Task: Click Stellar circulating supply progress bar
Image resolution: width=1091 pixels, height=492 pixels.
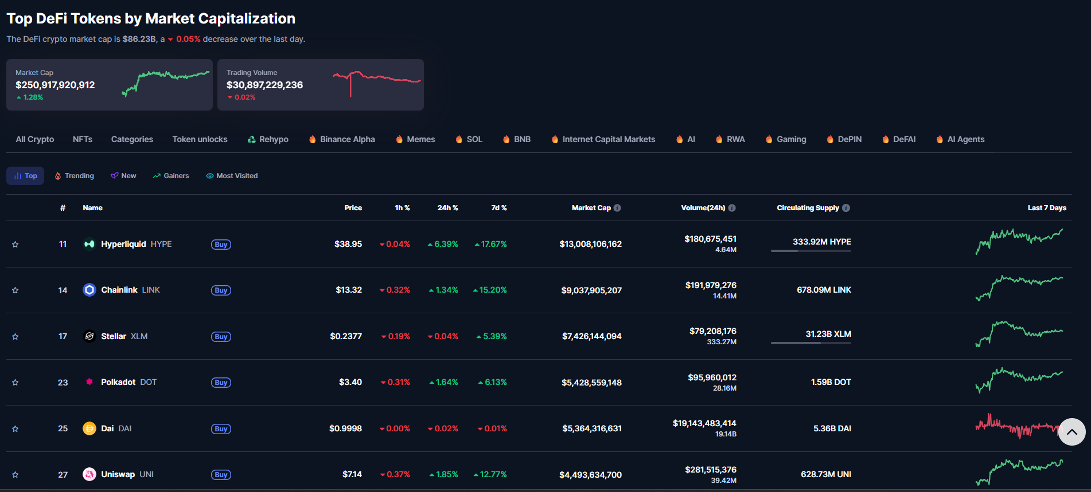Action: click(x=811, y=343)
